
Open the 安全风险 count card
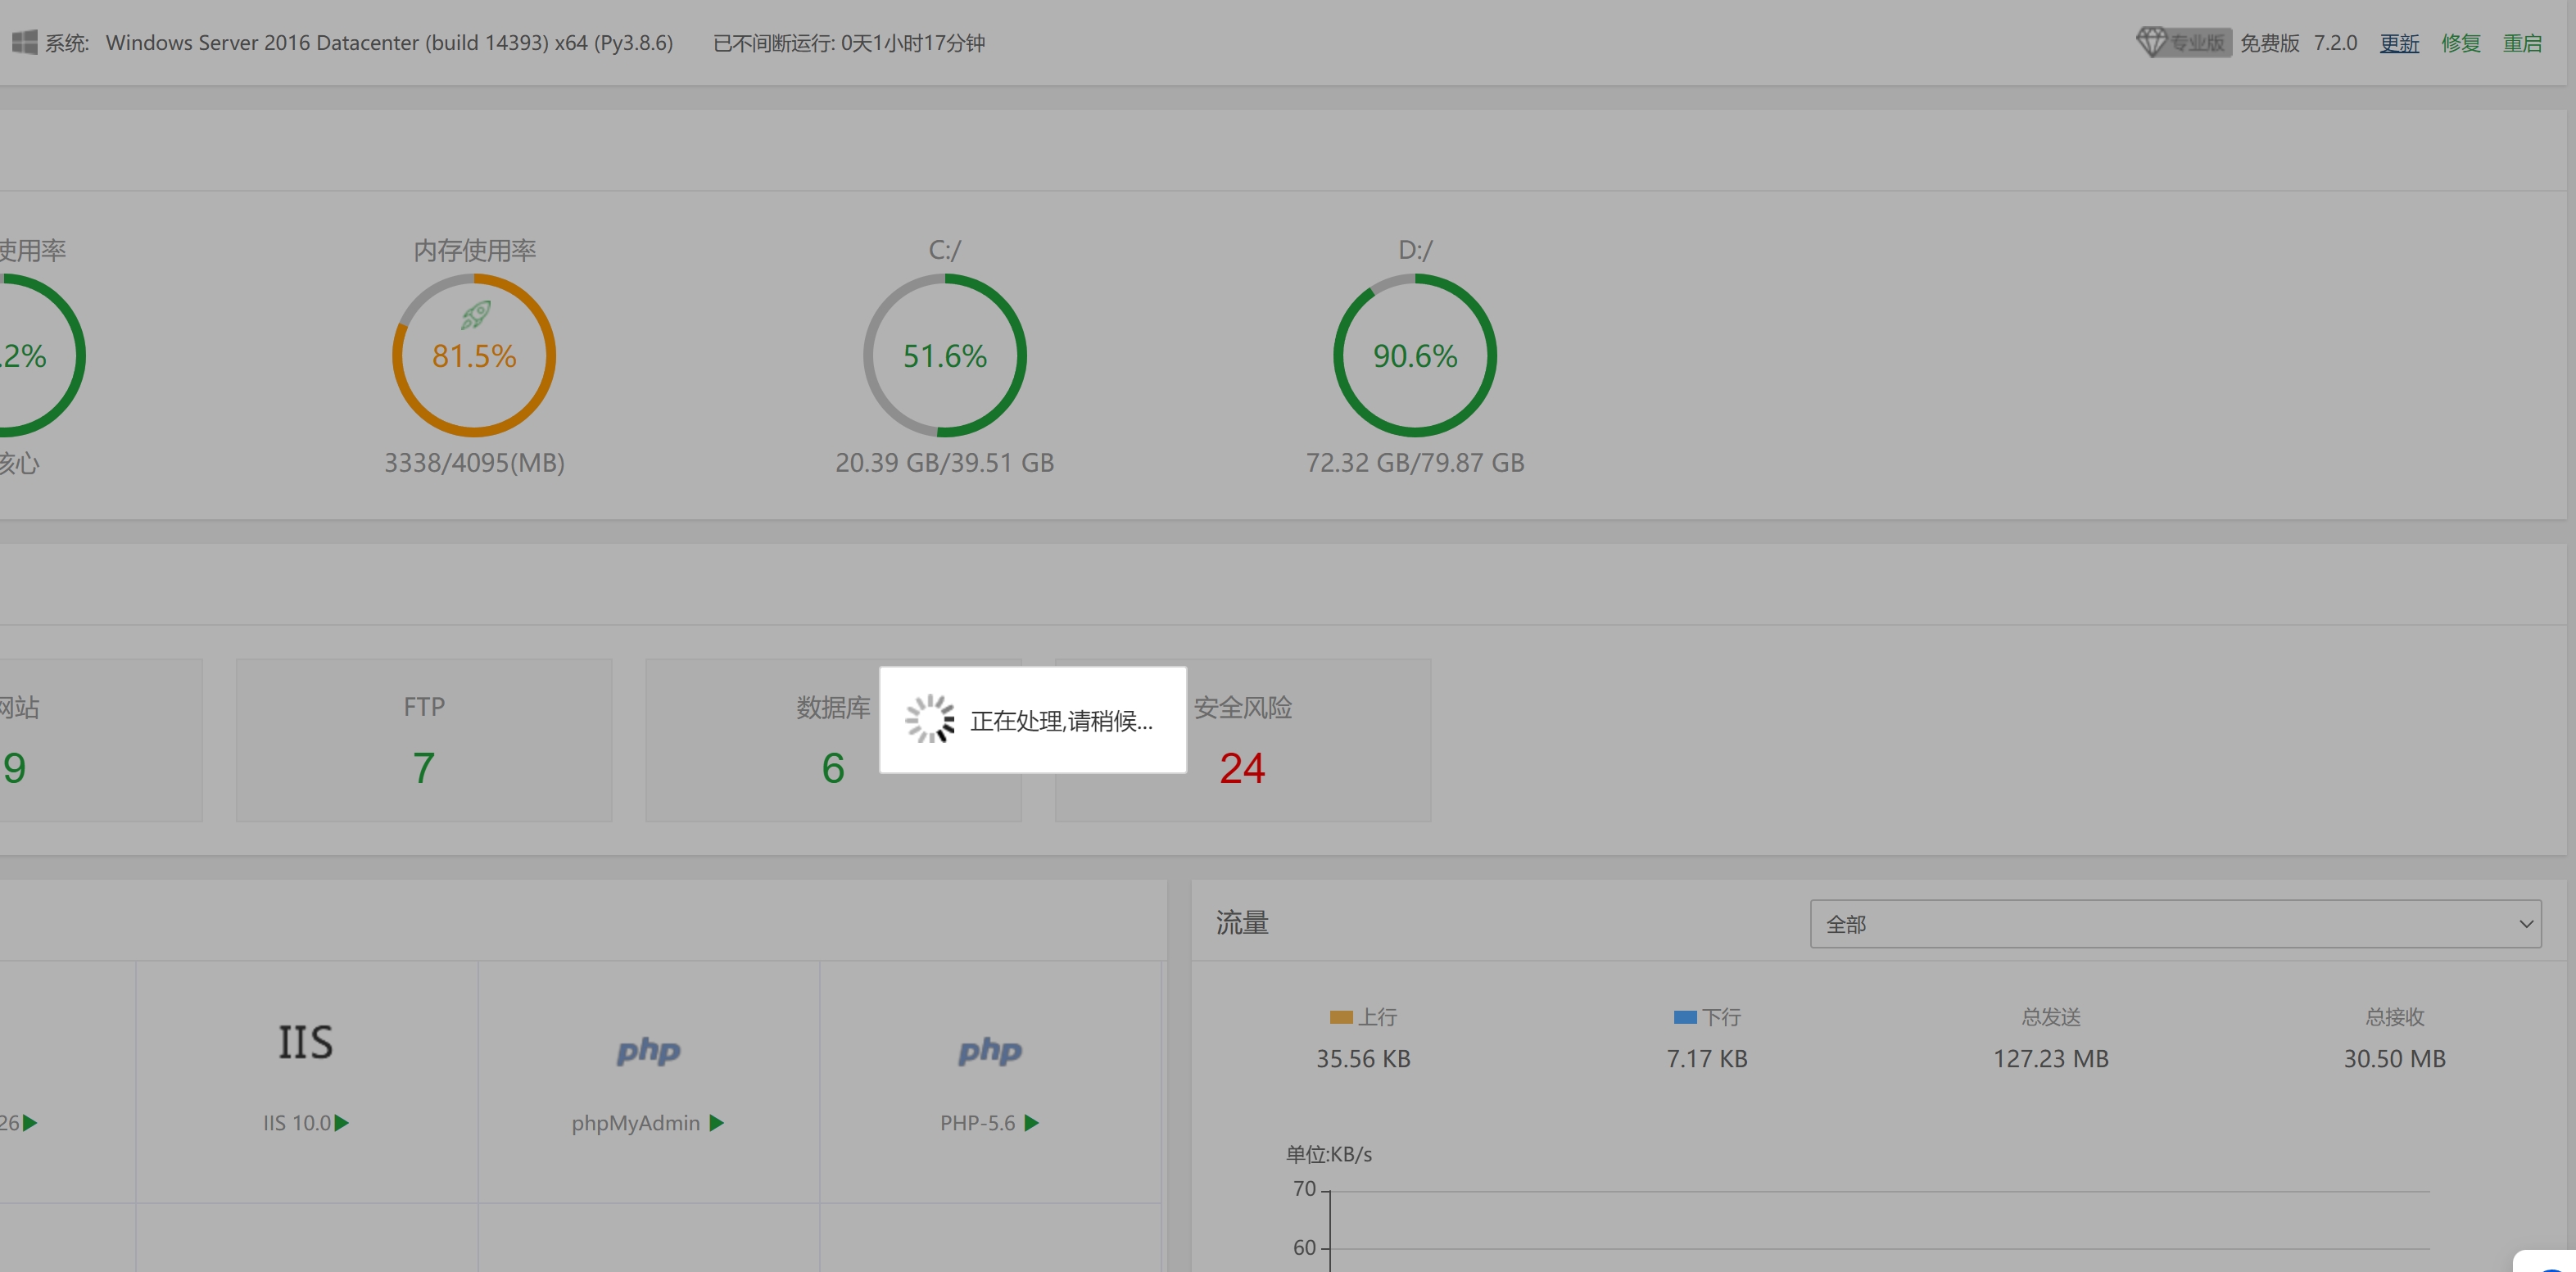[x=1243, y=740]
